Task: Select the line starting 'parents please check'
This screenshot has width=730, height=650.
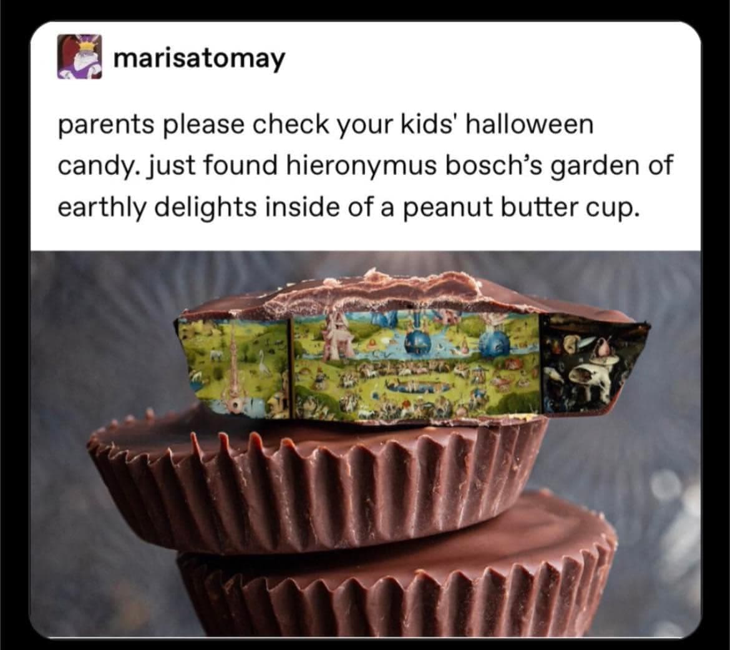Action: point(326,125)
